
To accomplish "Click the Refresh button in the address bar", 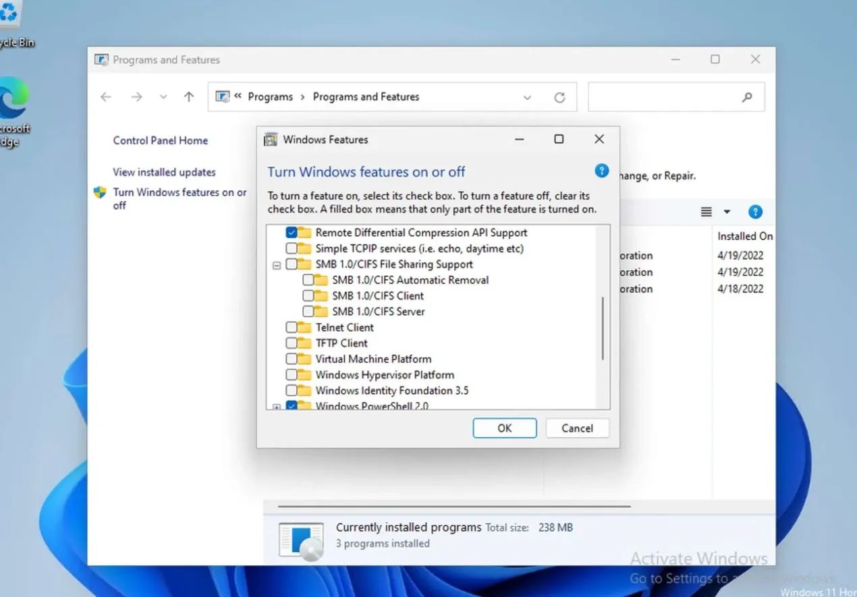I will [559, 97].
